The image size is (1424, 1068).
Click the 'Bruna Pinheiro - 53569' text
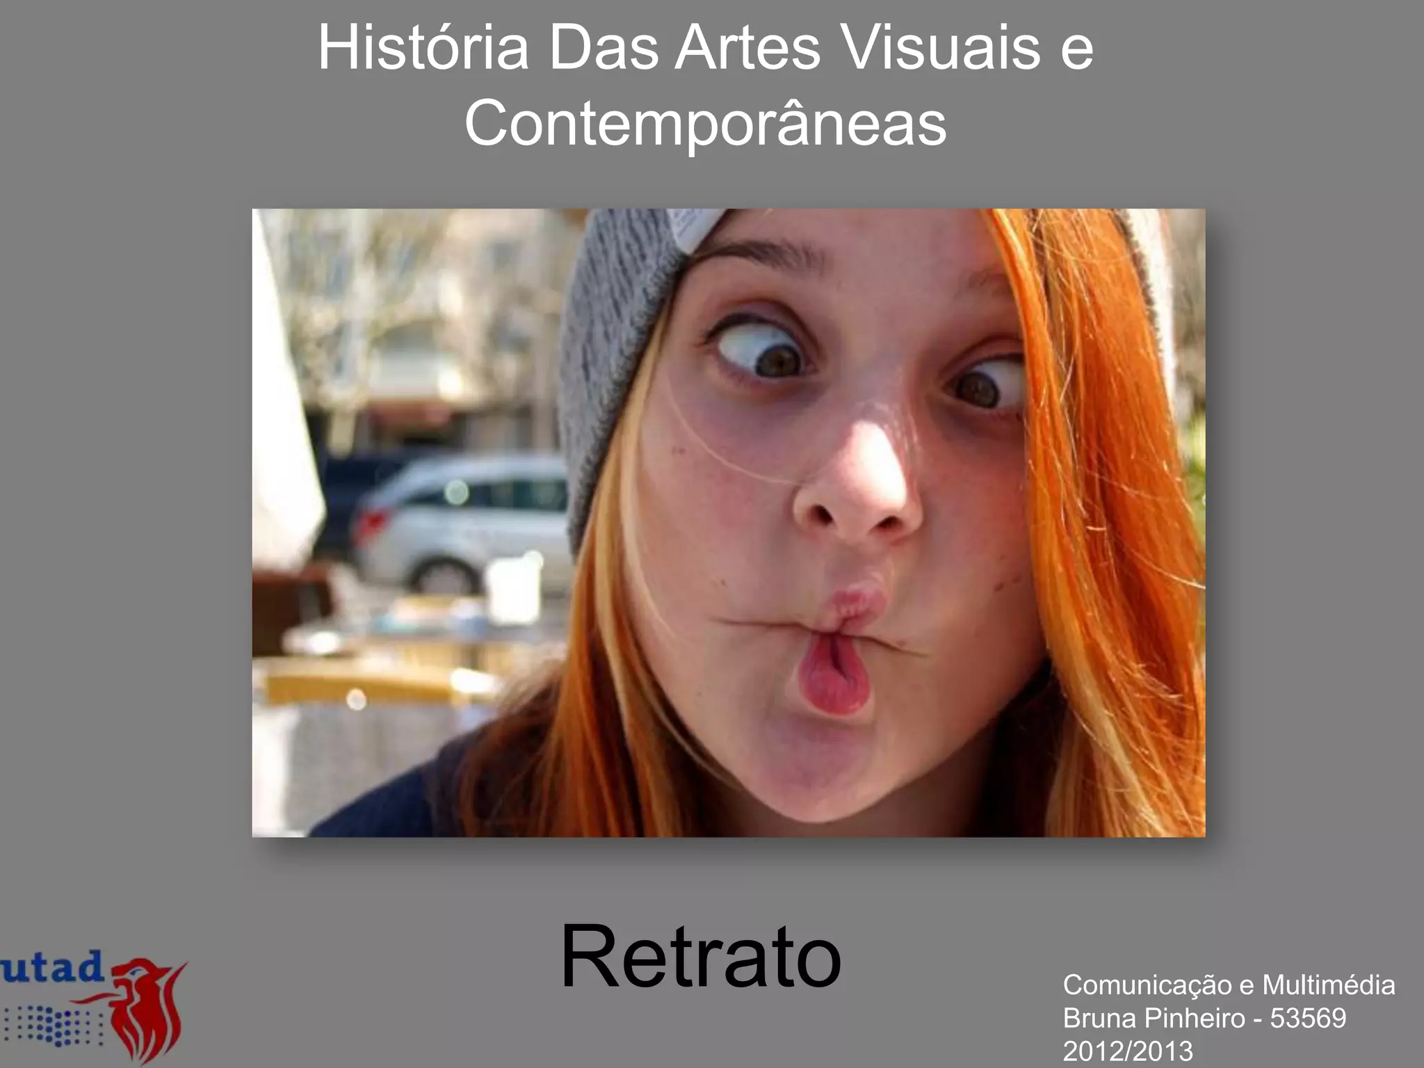point(1204,1018)
